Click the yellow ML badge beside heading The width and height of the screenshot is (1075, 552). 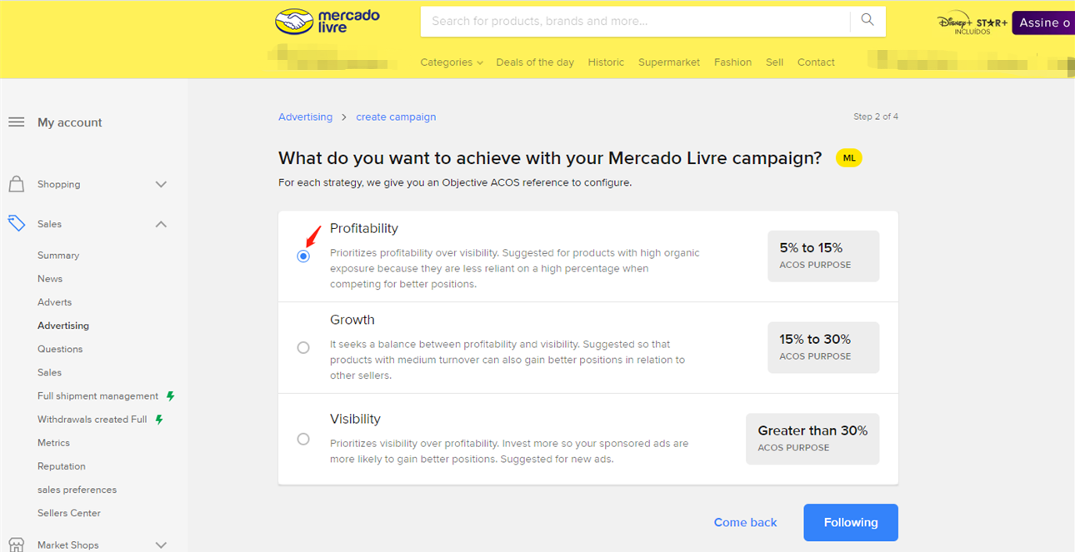coord(848,158)
